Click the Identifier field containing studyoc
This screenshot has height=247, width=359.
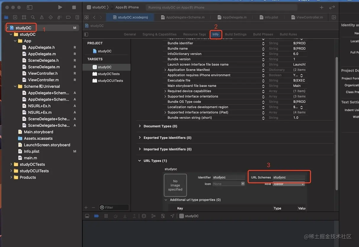(x=229, y=177)
